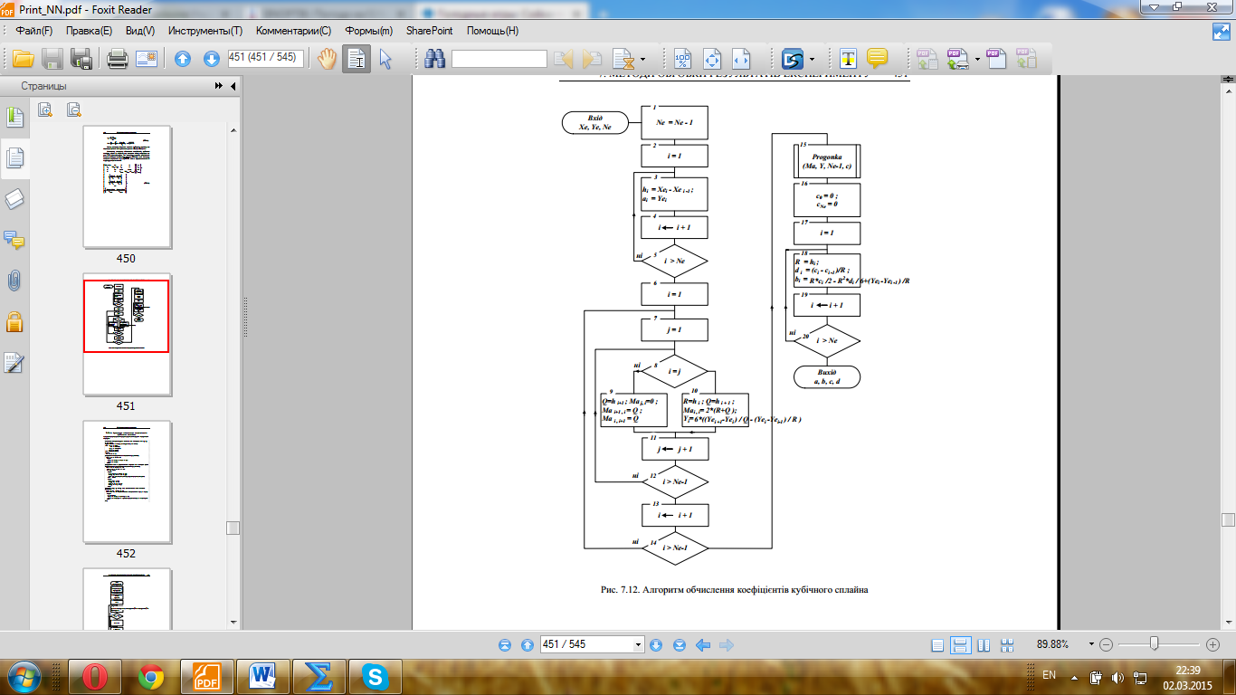Expand the Страницы panel double arrow

coord(219,86)
